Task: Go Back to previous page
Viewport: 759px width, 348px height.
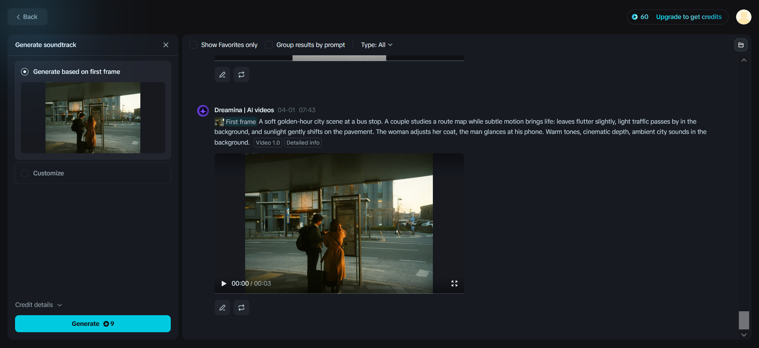Action: click(x=27, y=17)
